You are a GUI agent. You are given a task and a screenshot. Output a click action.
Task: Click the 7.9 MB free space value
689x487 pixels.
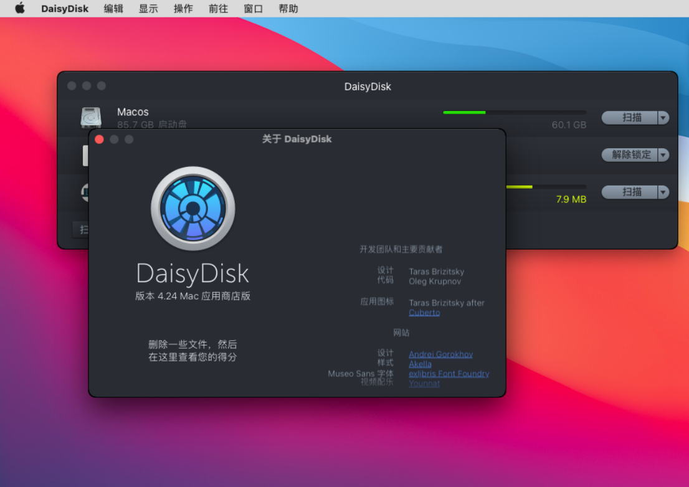[x=571, y=199]
